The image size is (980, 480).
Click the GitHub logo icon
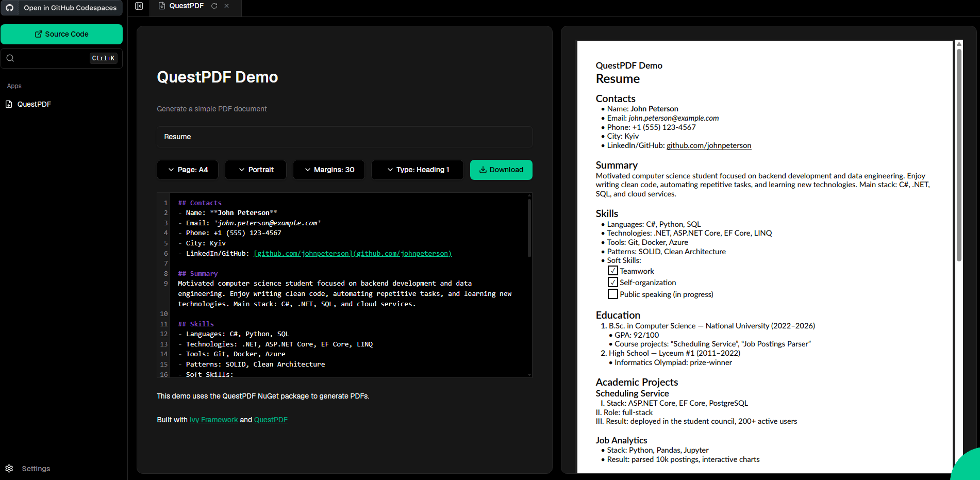click(x=10, y=8)
